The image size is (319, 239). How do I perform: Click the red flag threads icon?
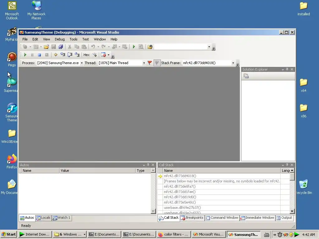(150, 63)
